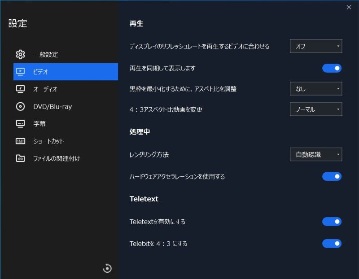Turn off ハードウェアアクセラレーションを使用する
This screenshot has height=279, width=359.
[332, 176]
